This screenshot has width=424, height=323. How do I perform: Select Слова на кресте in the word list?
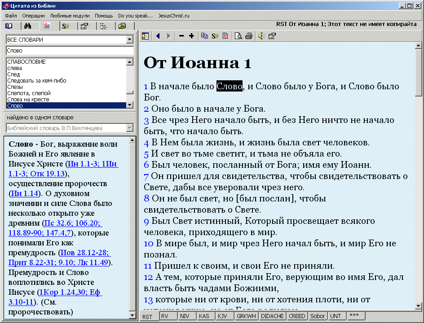point(28,100)
